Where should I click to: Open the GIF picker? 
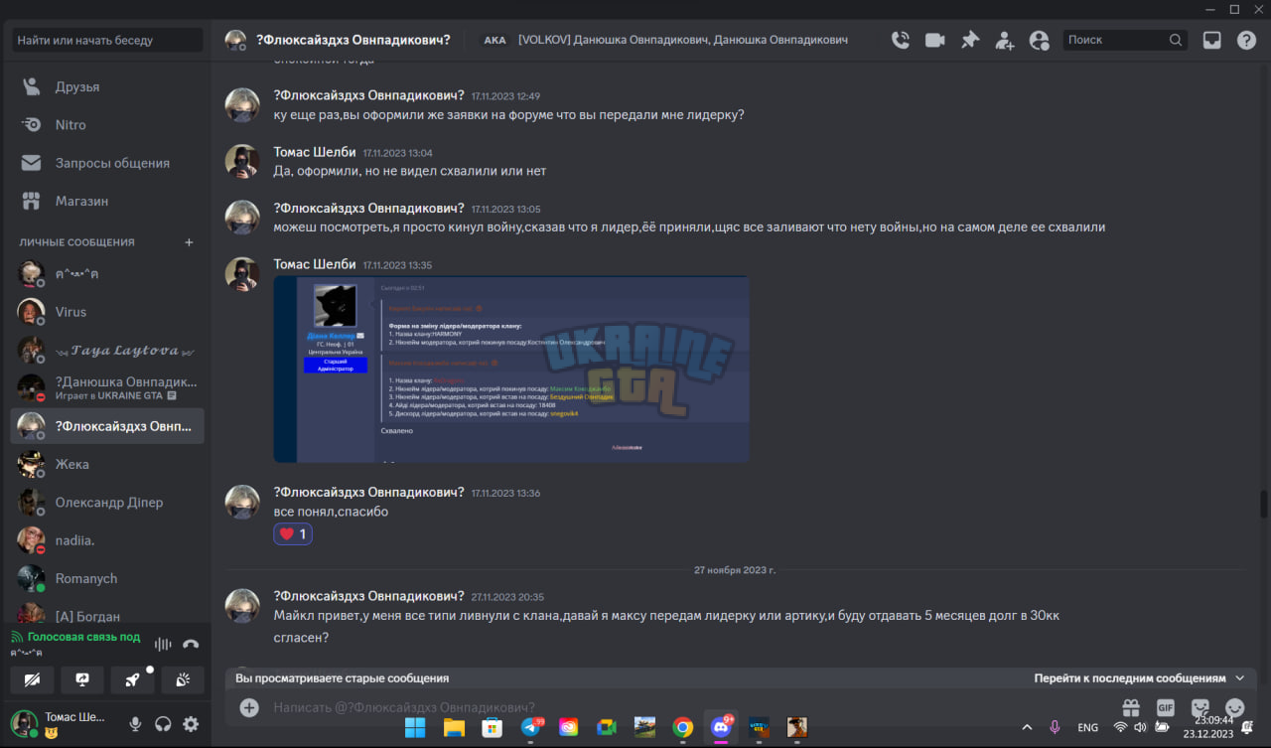click(x=1166, y=707)
